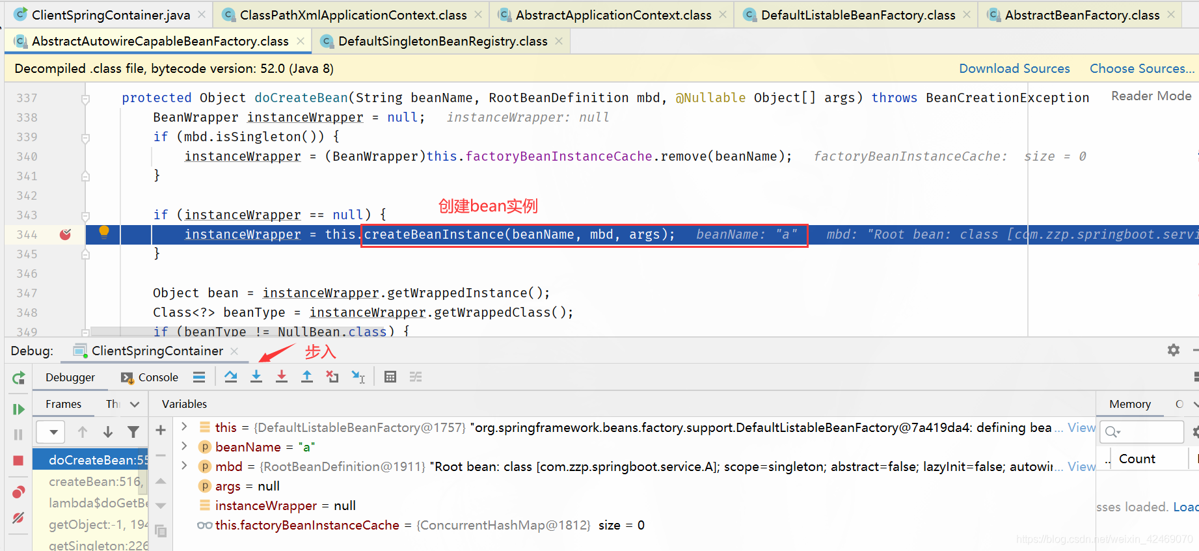Select instanceWrapper = null variable
The height and width of the screenshot is (551, 1199).
pyautogui.click(x=285, y=505)
